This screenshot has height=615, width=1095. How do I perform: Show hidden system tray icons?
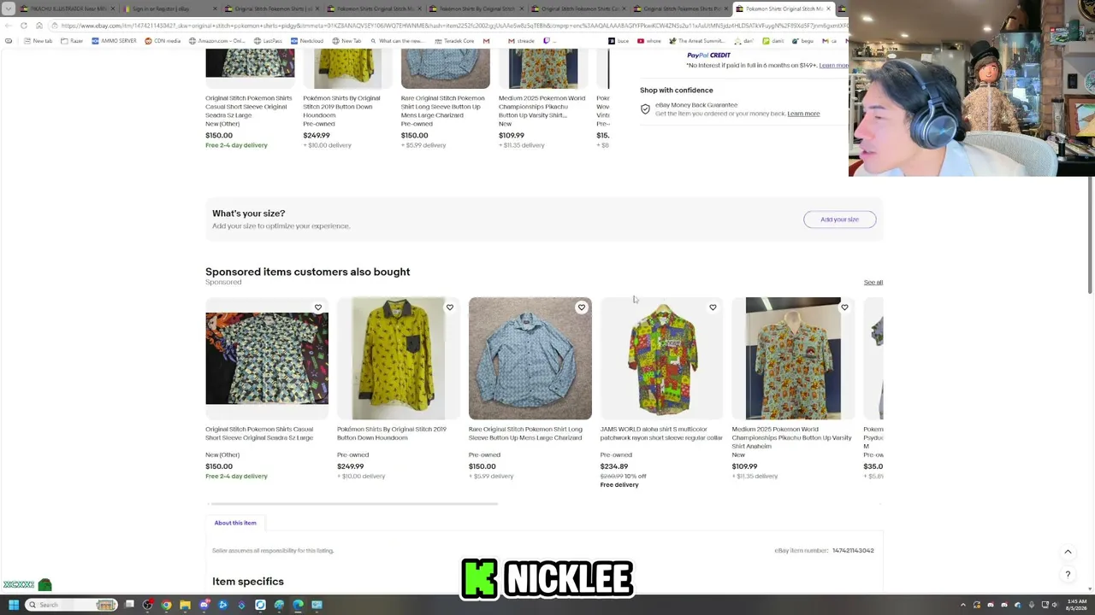coord(963,605)
